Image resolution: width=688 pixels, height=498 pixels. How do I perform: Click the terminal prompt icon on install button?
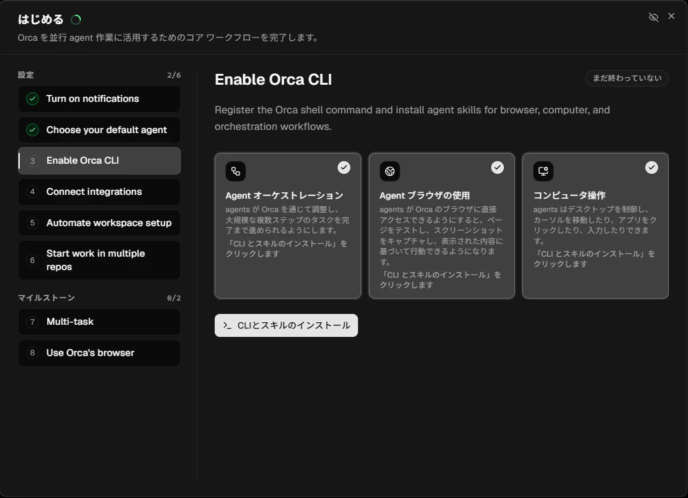click(x=227, y=325)
